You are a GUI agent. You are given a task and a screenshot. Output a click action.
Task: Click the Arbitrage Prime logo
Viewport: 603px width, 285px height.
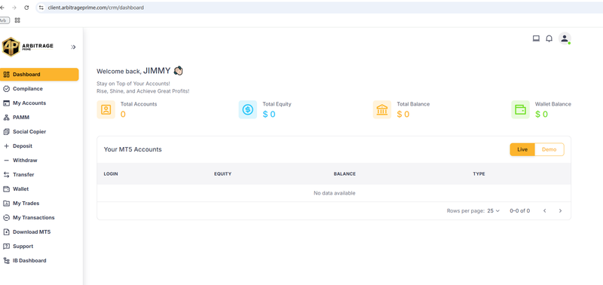pos(28,47)
